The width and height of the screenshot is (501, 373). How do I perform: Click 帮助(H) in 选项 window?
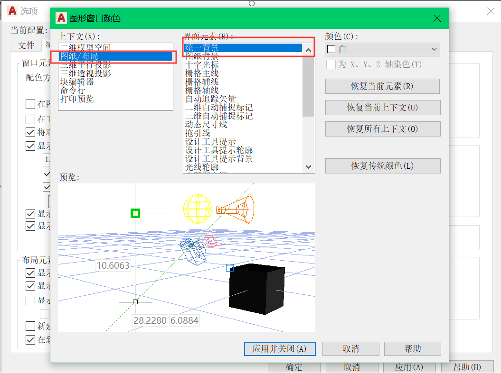click(x=467, y=367)
